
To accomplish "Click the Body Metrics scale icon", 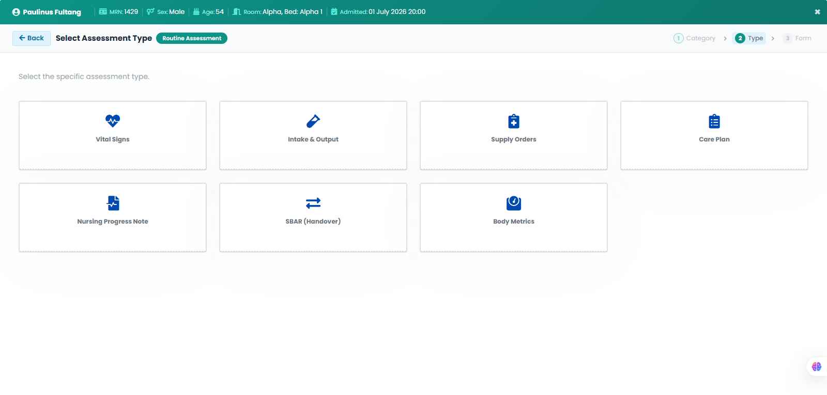I will coord(514,203).
